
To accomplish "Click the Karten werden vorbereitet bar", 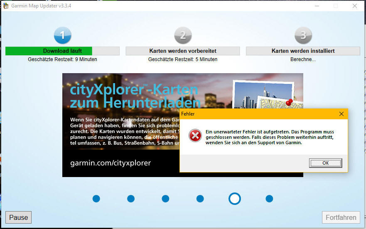I will [x=183, y=51].
